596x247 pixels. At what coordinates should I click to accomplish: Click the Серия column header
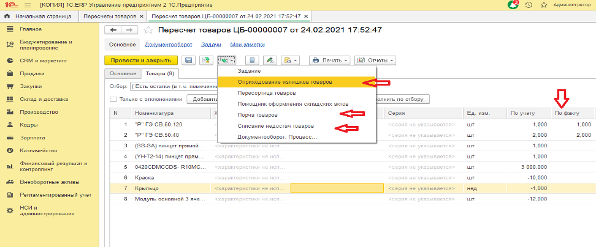point(422,113)
